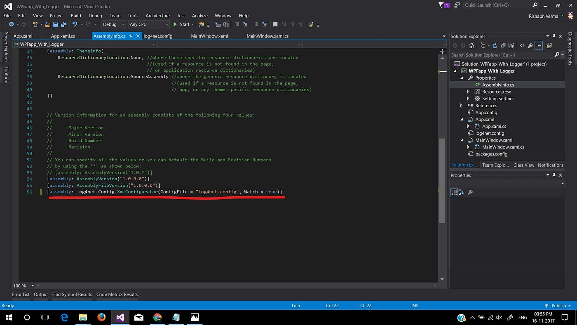
Task: Open the Architecture menu
Action: point(157,16)
